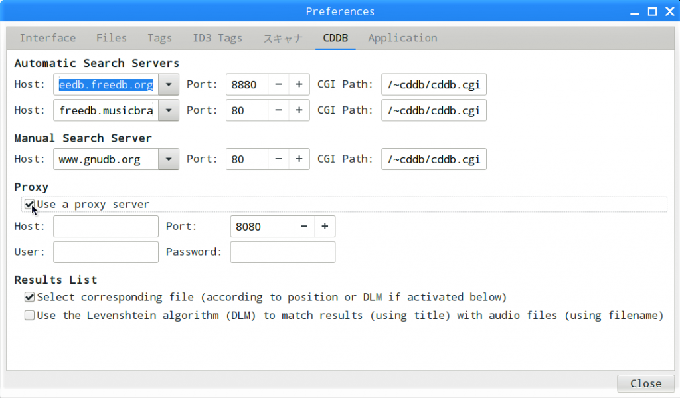The image size is (680, 398).
Task: Close the Preferences dialog with Close button
Action: click(x=645, y=383)
